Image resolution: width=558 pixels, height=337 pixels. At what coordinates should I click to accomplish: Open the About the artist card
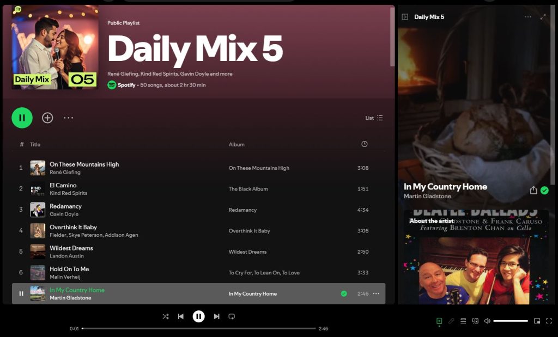(476, 257)
